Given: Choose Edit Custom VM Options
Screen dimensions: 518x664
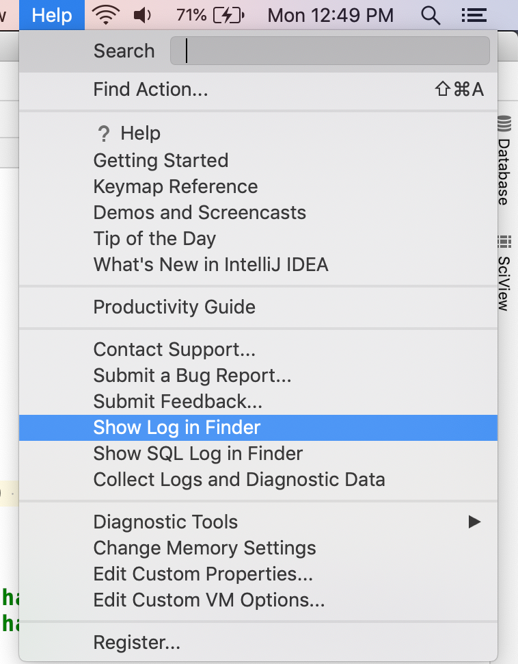Looking at the screenshot, I should [x=209, y=600].
